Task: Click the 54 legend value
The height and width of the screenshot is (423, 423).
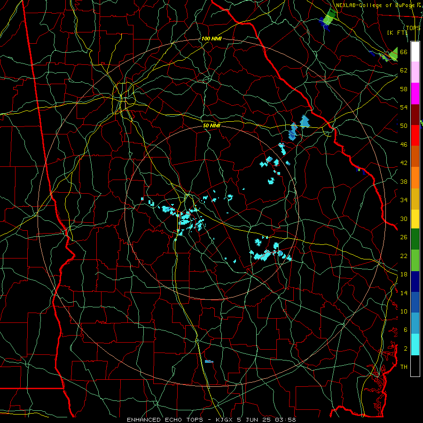Action: [404, 107]
